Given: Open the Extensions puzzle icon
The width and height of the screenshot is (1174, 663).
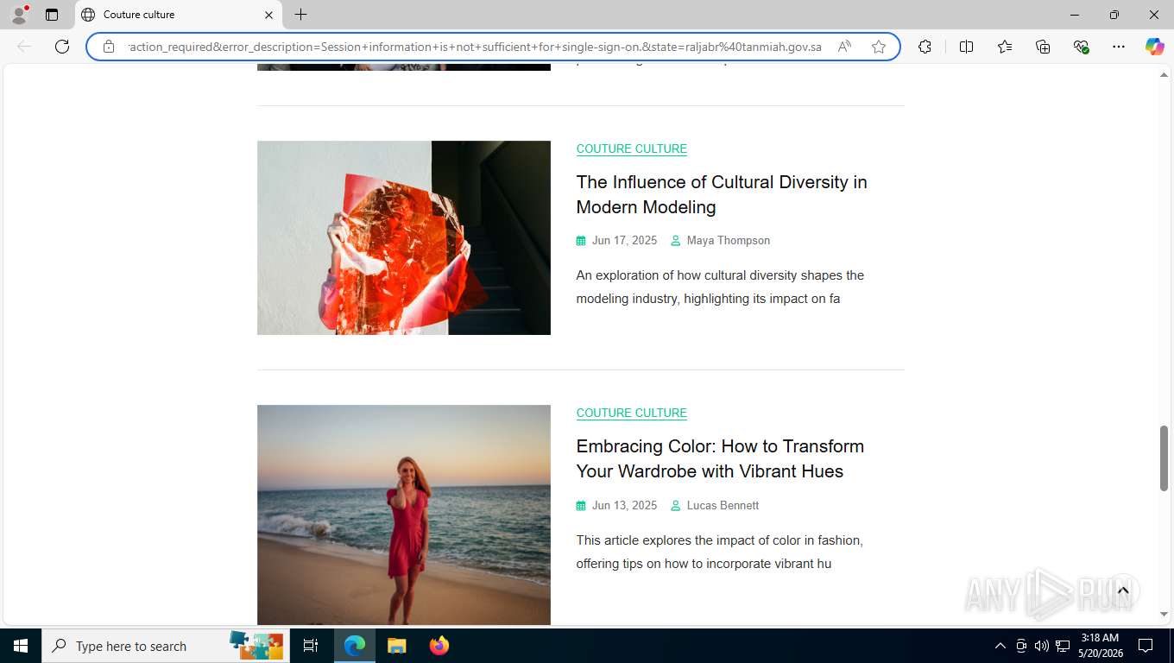Looking at the screenshot, I should (925, 47).
